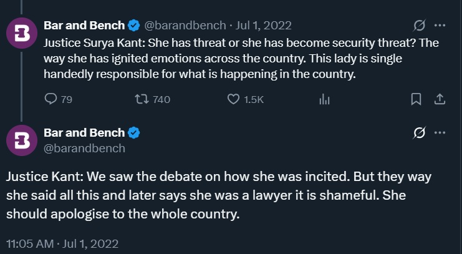Click @barandbench handle under the second tweet's name
This screenshot has height=254, width=462.
pos(84,148)
